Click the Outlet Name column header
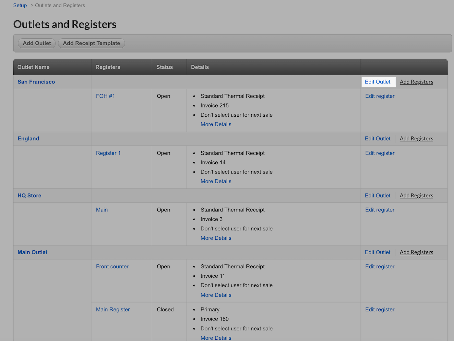 [x=33, y=67]
